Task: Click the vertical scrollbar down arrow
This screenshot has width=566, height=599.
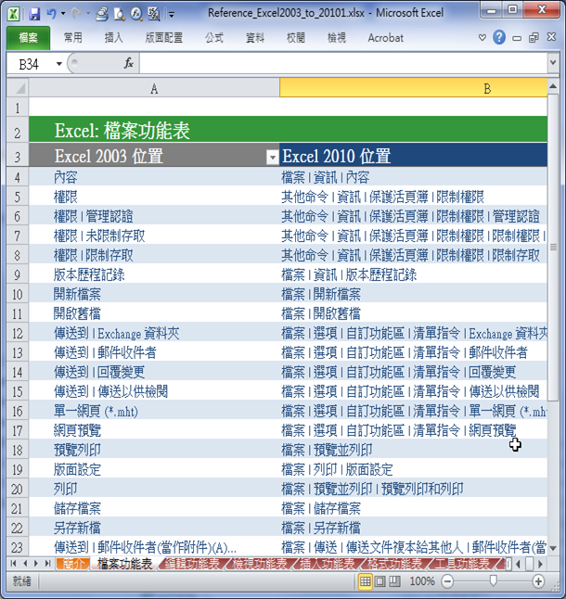Action: coord(553,549)
